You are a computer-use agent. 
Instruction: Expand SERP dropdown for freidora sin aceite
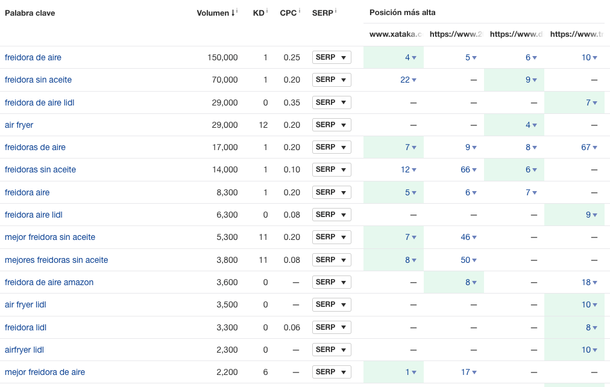(332, 80)
